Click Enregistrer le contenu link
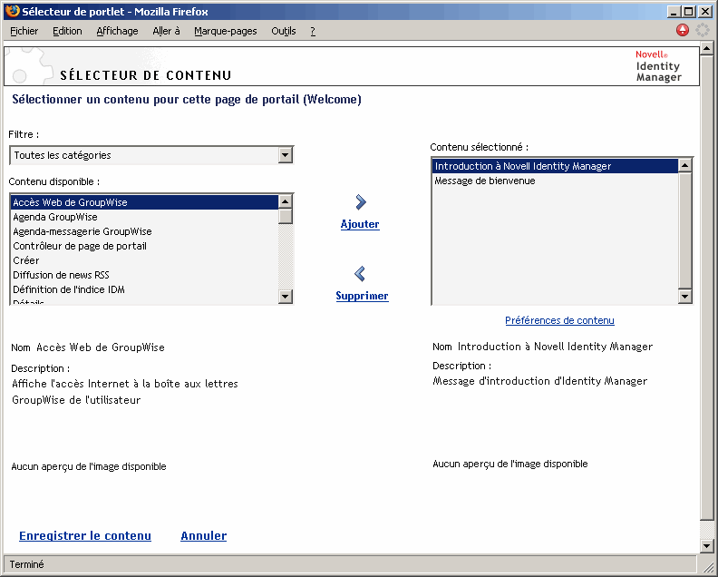The height and width of the screenshot is (577, 718). pyautogui.click(x=85, y=536)
